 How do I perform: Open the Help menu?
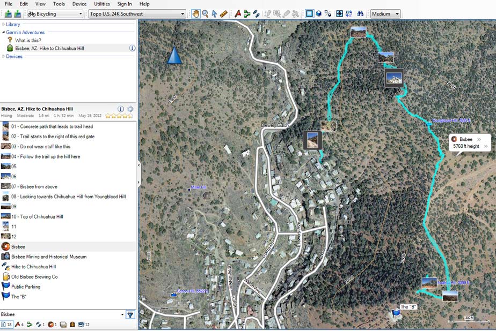[x=144, y=4]
